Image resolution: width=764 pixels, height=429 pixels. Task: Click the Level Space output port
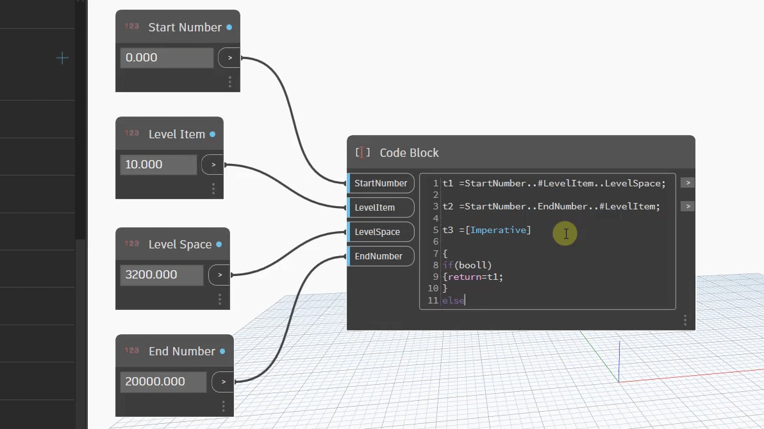[x=219, y=275]
